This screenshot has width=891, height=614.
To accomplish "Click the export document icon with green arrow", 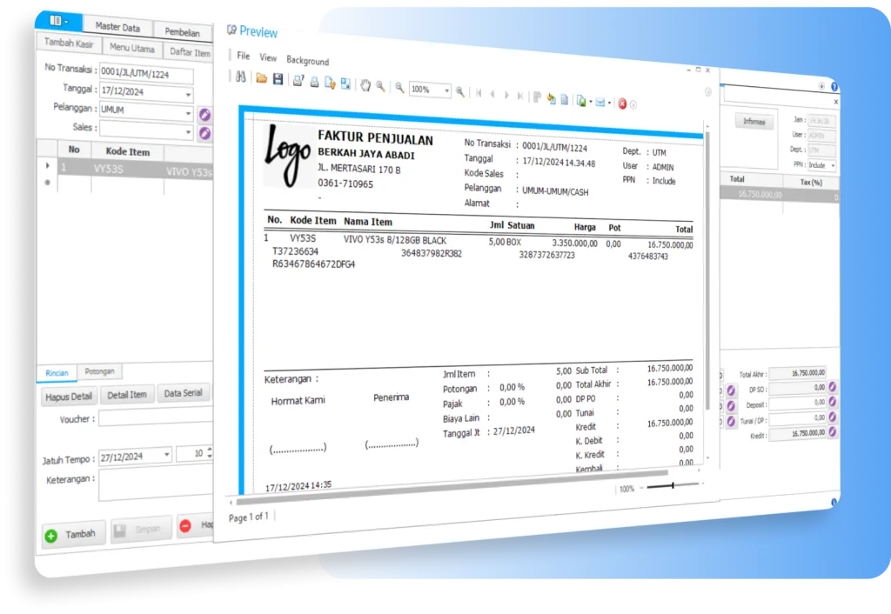I will click(580, 101).
